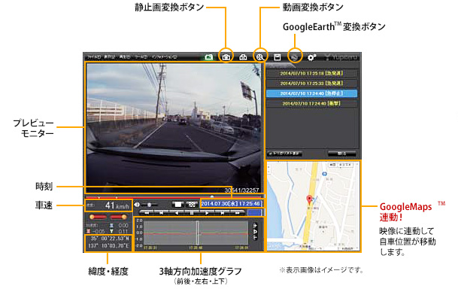Click the latitude longitude coordinates readout
Image resolution: width=458 pixels, height=292 pixels.
108,242
